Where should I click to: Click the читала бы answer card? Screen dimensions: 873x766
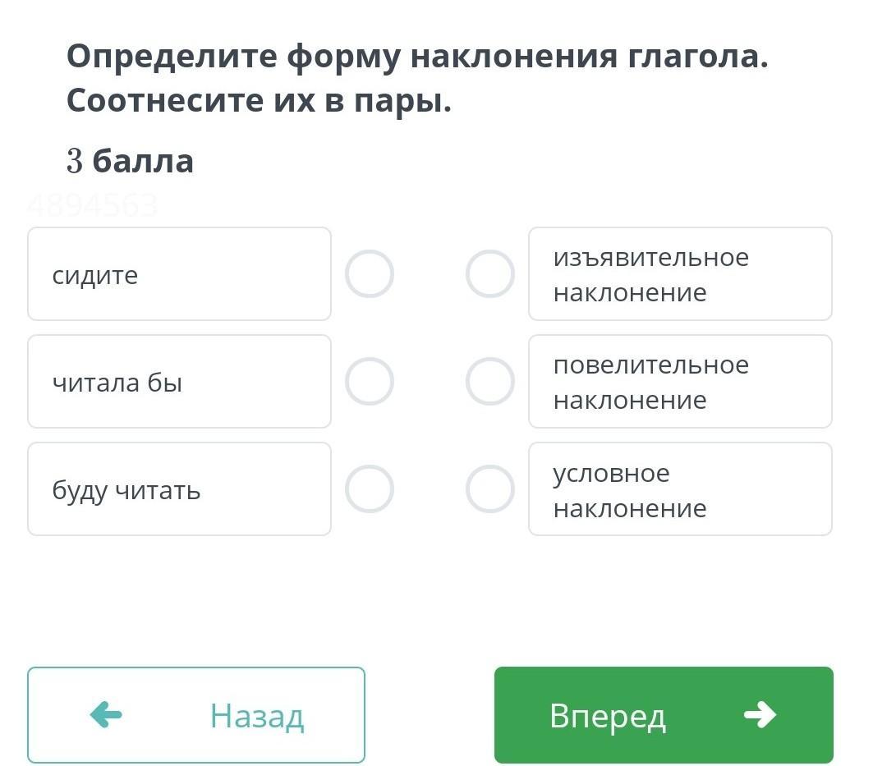click(179, 382)
